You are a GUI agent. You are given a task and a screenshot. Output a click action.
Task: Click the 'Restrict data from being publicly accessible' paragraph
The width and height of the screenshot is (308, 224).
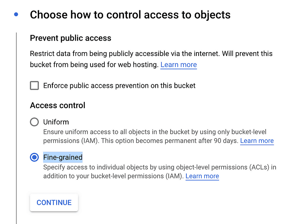click(151, 59)
